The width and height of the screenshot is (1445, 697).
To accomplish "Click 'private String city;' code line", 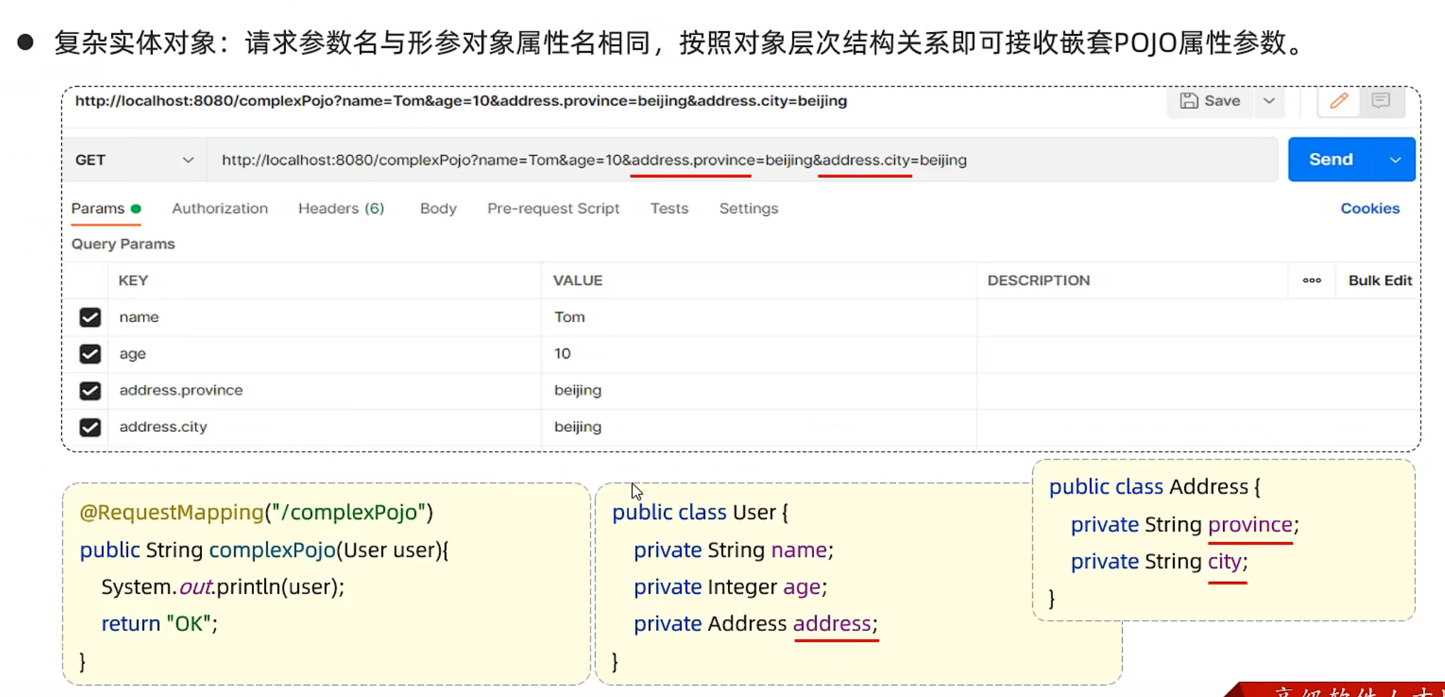I will point(1159,562).
